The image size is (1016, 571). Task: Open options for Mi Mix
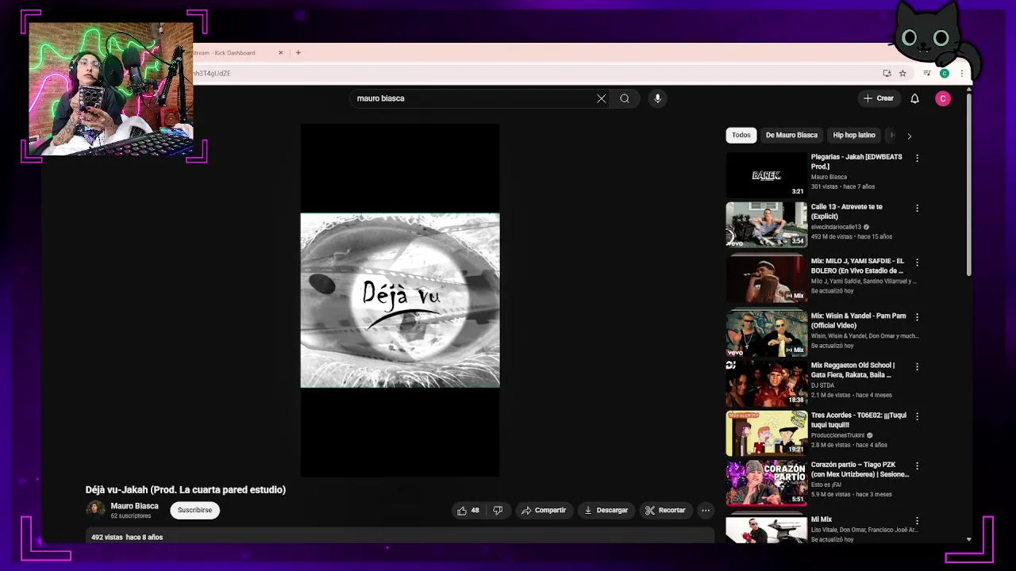917,520
